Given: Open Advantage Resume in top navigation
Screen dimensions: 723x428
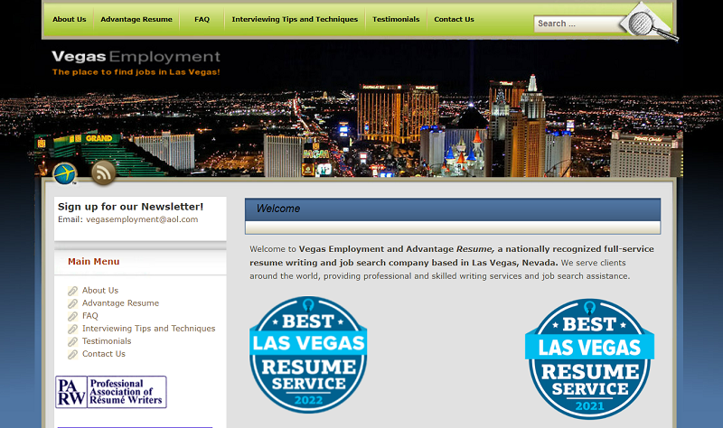Looking at the screenshot, I should click(x=136, y=19).
